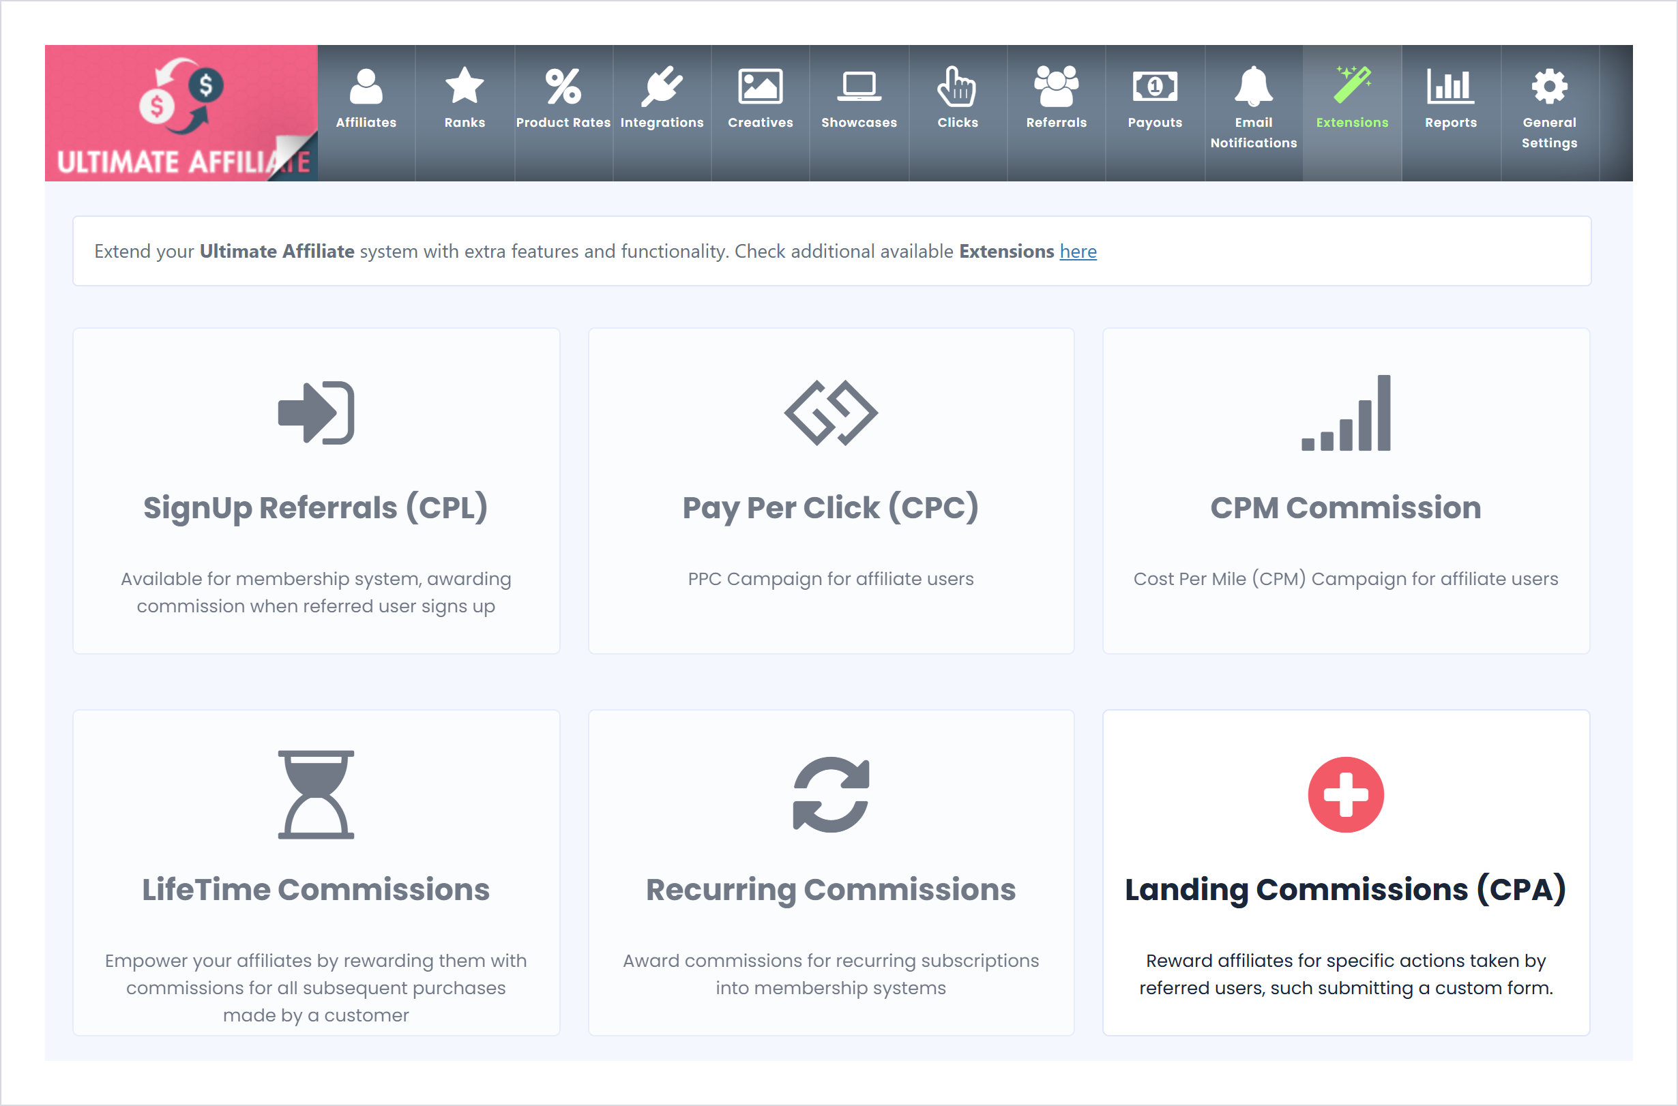This screenshot has width=1678, height=1106.
Task: Open the LifeTime Commissions title
Action: (315, 889)
